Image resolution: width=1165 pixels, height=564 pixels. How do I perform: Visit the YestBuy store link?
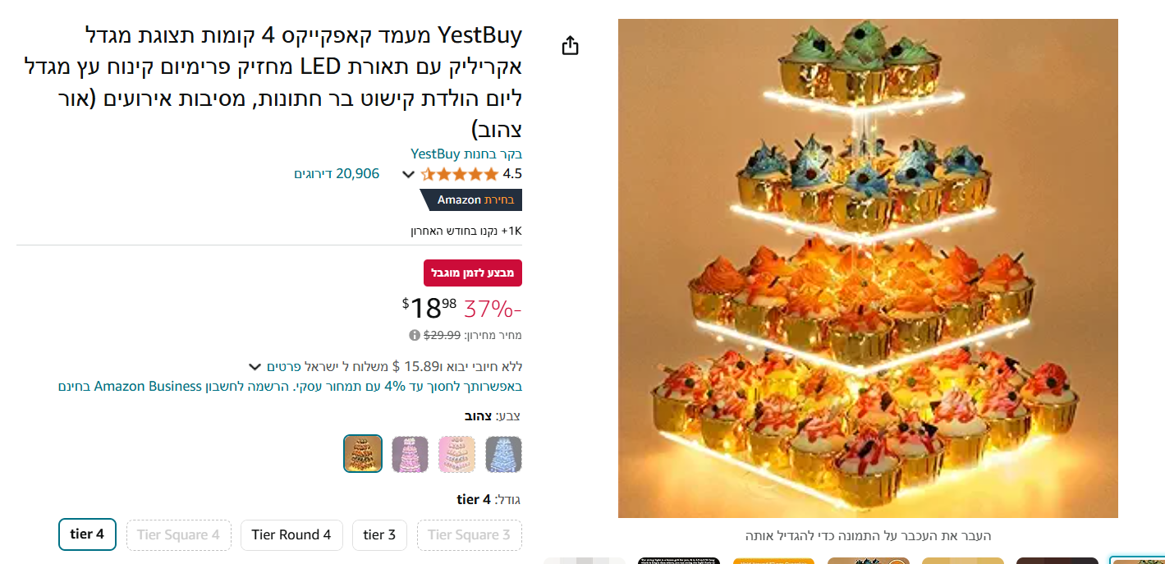coord(466,154)
